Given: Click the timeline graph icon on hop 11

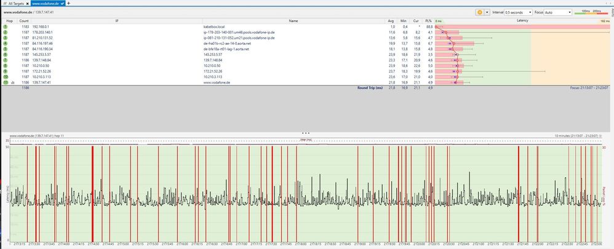Looking at the screenshot, I should tap(13, 82).
